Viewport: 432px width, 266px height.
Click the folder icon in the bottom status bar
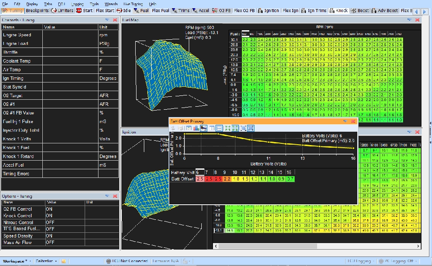(x=64, y=261)
